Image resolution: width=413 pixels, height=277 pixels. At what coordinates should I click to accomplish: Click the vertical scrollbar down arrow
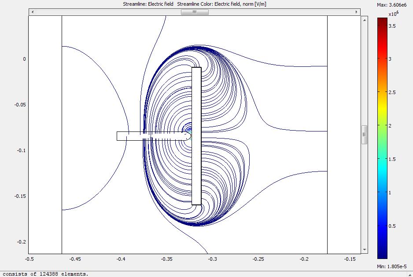pos(364,250)
